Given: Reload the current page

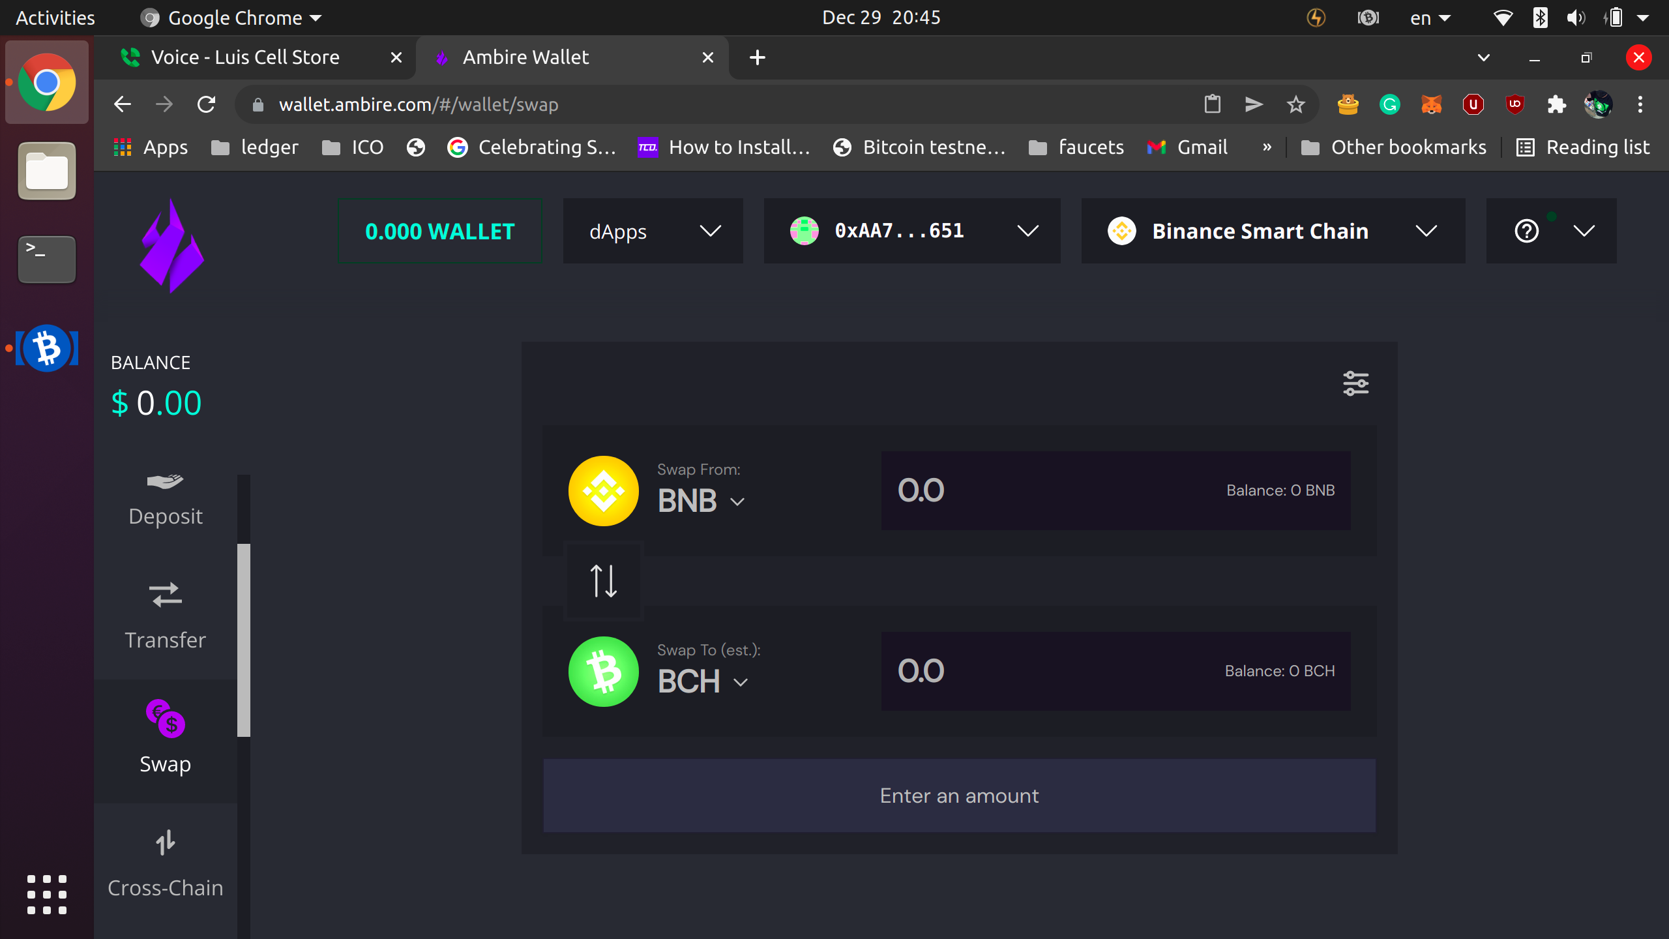Looking at the screenshot, I should click(206, 104).
